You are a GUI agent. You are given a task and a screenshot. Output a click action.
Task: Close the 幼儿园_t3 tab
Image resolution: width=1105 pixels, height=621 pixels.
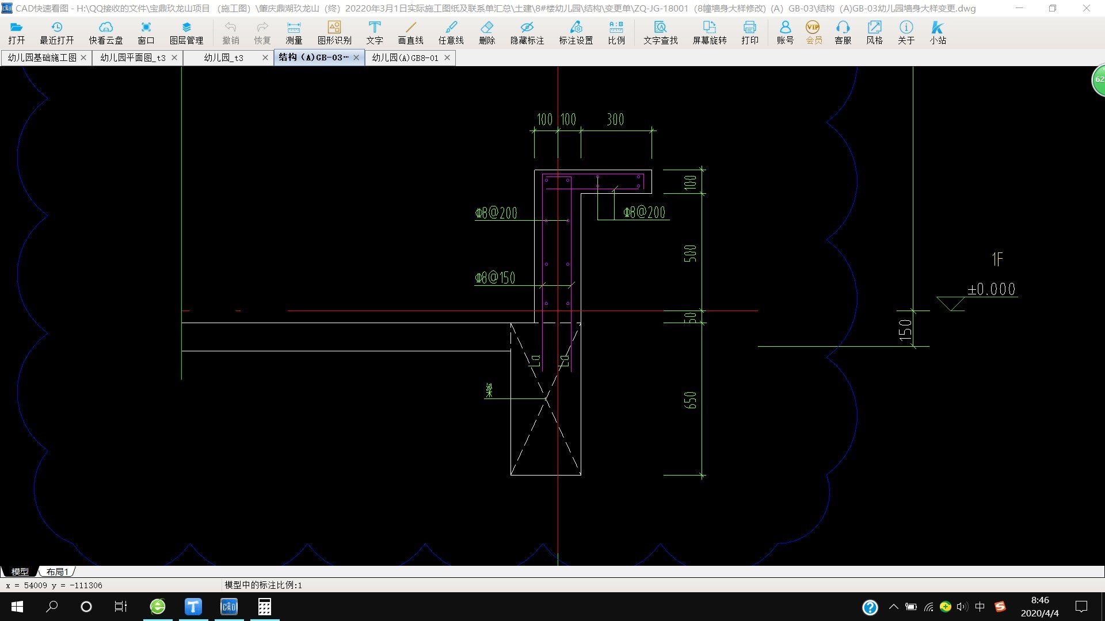(x=265, y=57)
